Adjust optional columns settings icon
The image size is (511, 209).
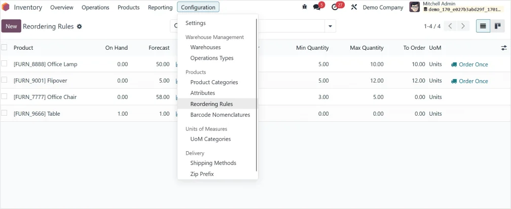click(x=503, y=48)
